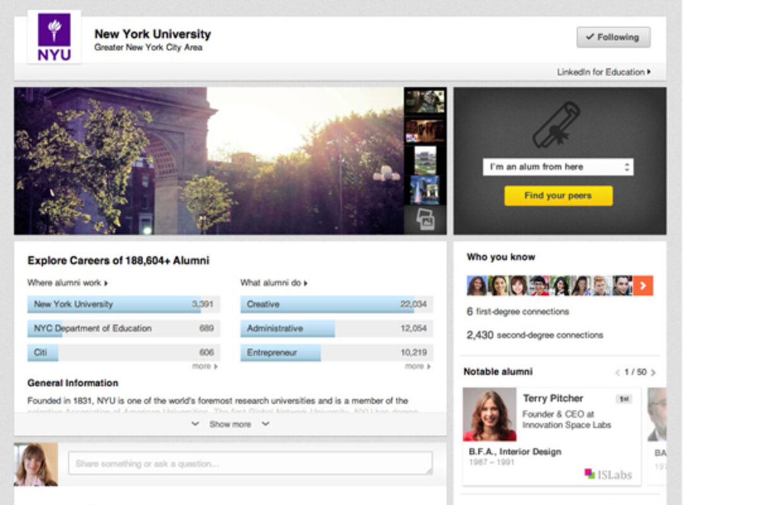
Task: Click the orange arrow next to connection photos
Action: (x=643, y=286)
